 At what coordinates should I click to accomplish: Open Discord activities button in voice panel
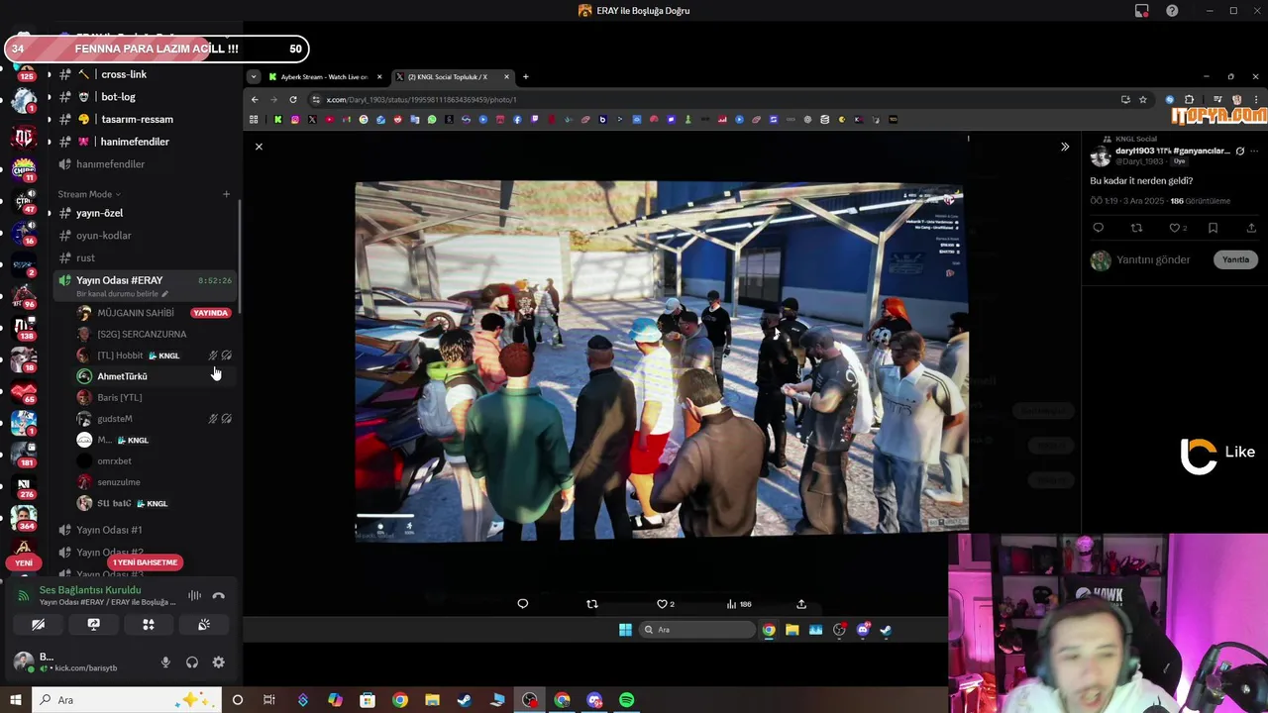tap(149, 625)
